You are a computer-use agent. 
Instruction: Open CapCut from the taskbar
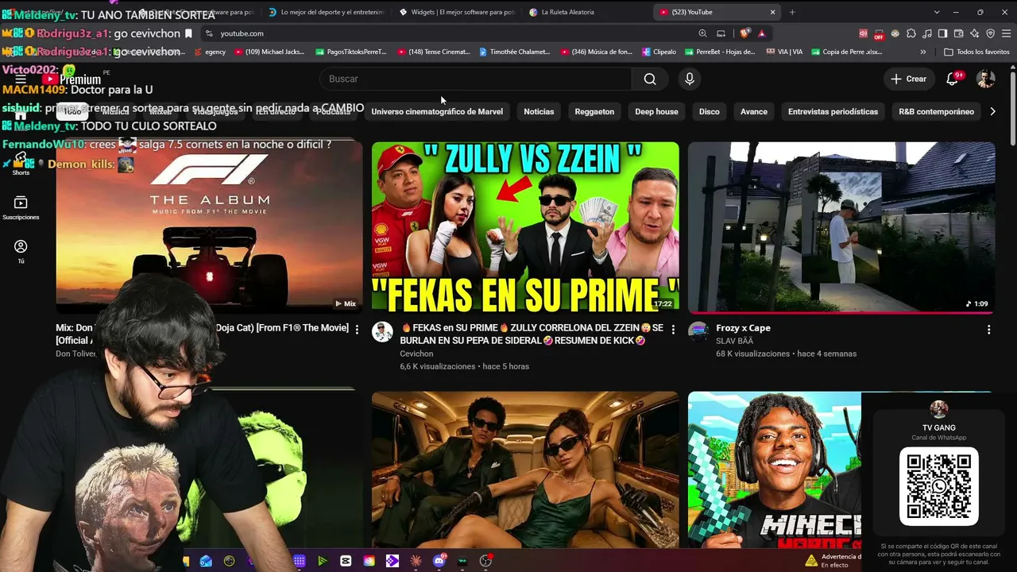click(346, 561)
